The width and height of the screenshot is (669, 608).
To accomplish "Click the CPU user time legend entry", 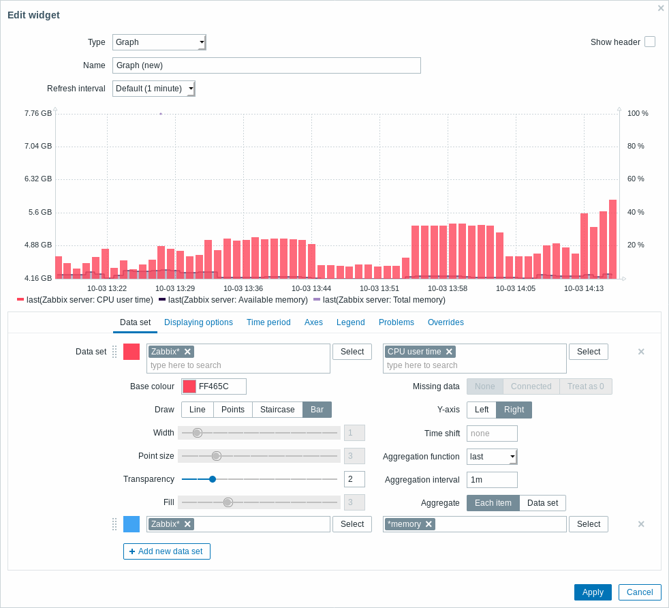I will click(85, 300).
